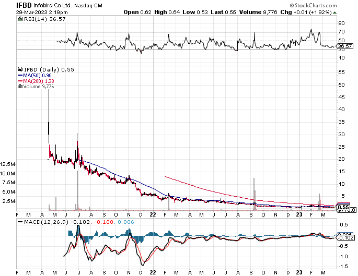
Task: Click the RSI(14) 36.57 legend label
Action: pos(45,19)
